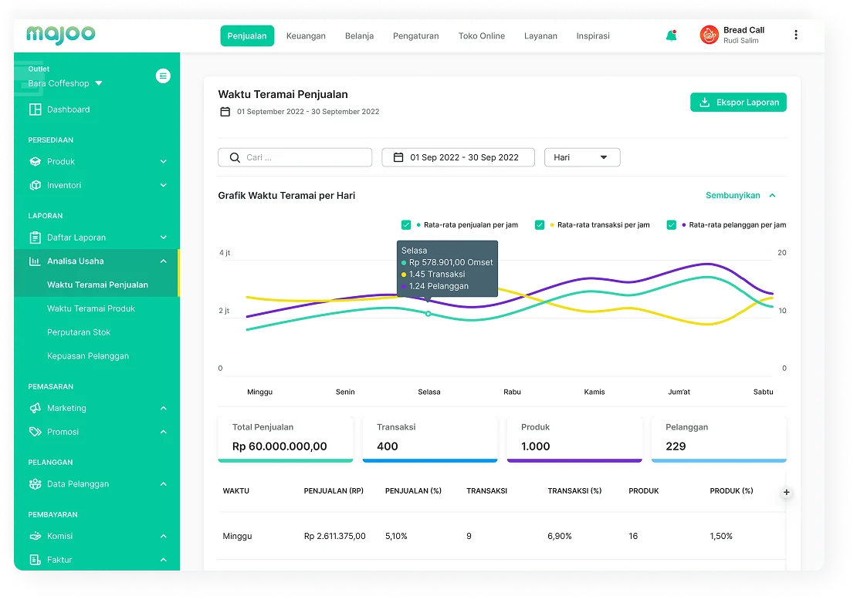Open the Hari period dropdown

click(582, 157)
